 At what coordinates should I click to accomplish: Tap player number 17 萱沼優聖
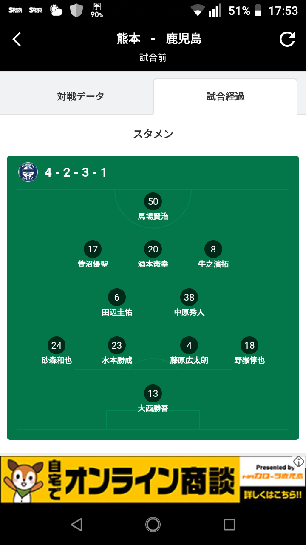[93, 255]
